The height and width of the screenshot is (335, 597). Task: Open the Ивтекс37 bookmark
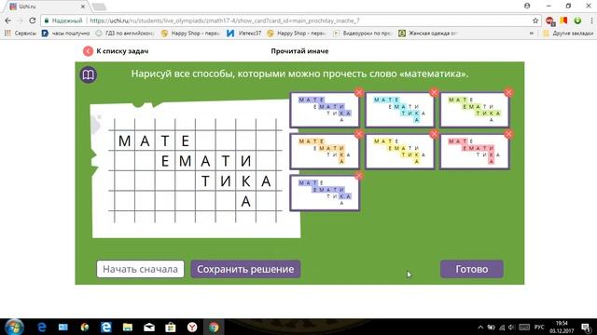244,33
